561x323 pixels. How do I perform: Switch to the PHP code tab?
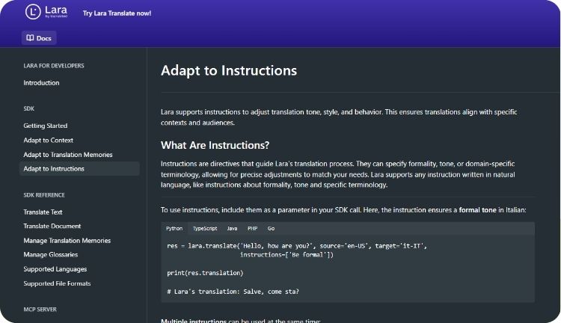coord(253,228)
